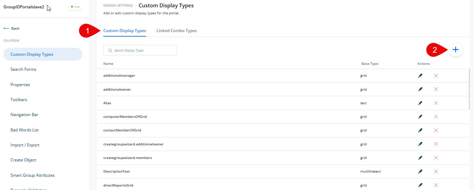Click the search magnifier icon
Image resolution: width=474 pixels, height=190 pixels.
[x=110, y=51]
